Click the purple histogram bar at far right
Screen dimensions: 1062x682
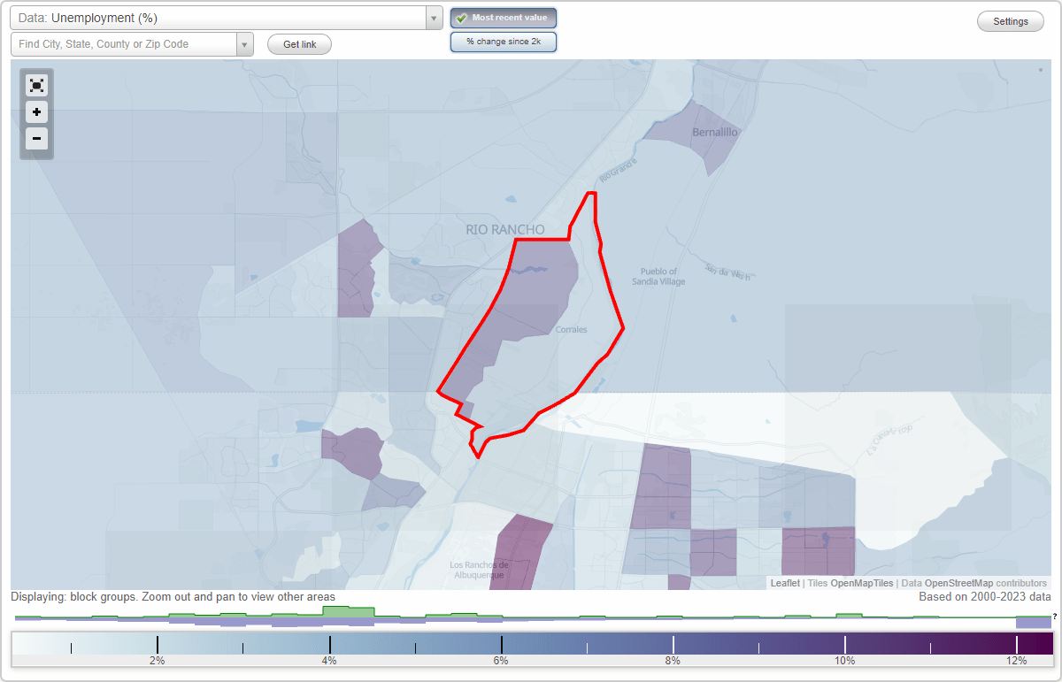point(1033,623)
